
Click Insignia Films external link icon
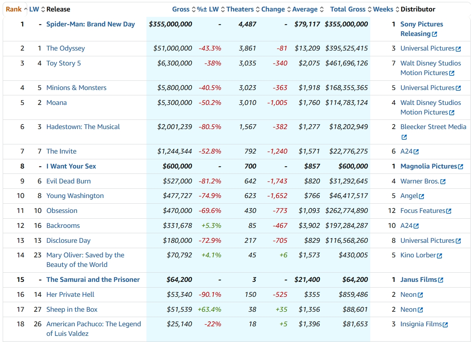coord(445,324)
